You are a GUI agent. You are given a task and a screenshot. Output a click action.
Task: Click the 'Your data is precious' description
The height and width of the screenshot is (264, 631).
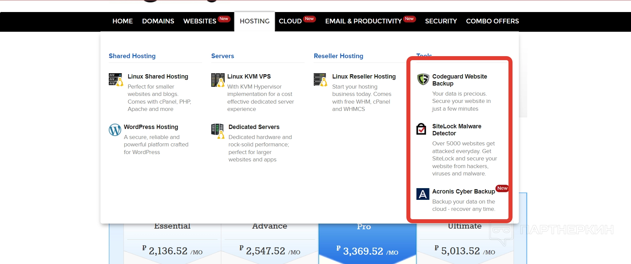click(461, 101)
